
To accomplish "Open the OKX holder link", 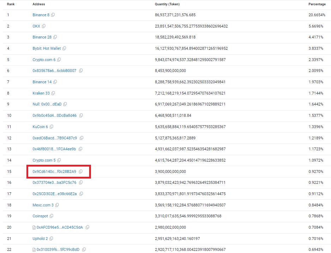I will (x=36, y=26).
